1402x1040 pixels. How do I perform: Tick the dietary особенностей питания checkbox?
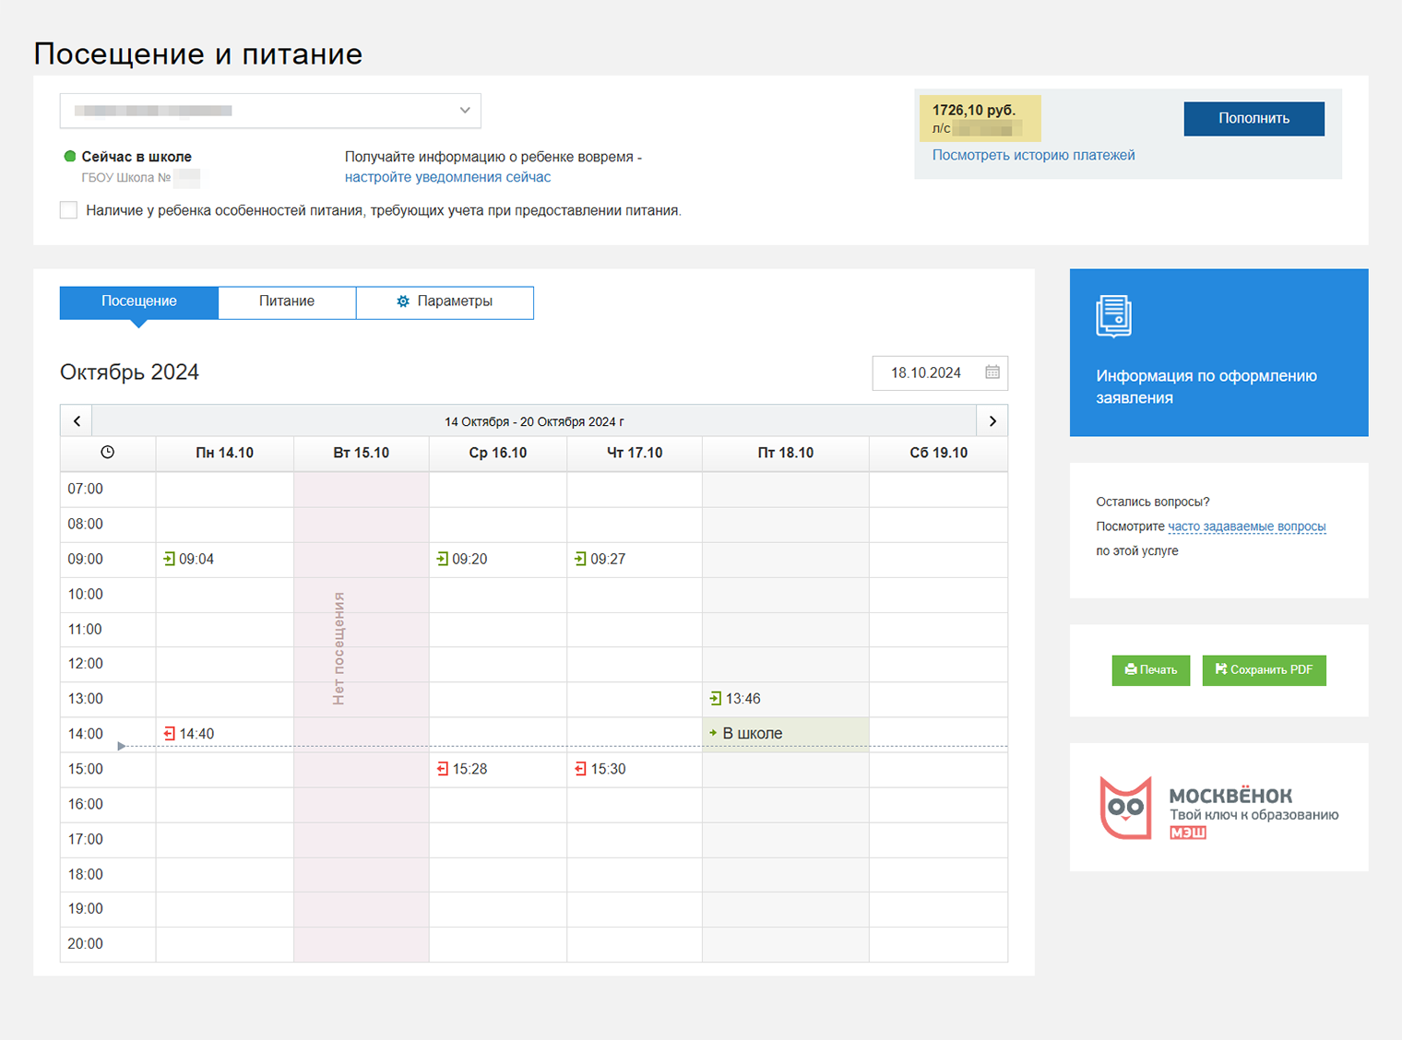tap(68, 210)
